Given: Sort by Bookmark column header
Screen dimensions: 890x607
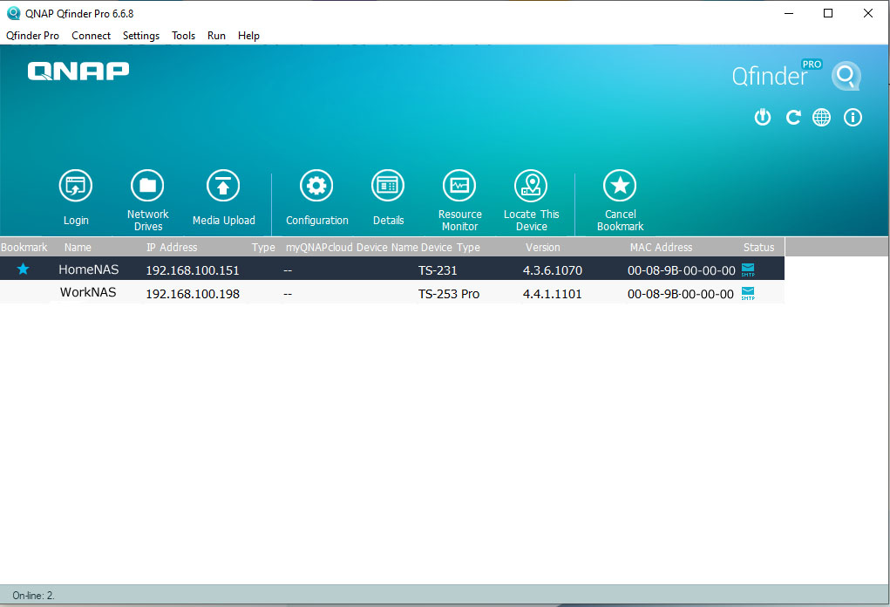Looking at the screenshot, I should (24, 248).
